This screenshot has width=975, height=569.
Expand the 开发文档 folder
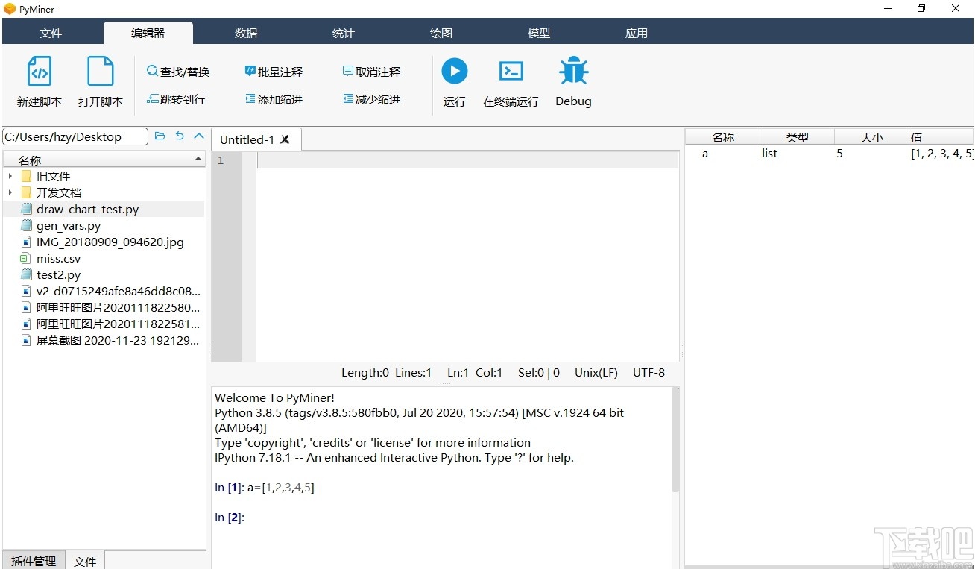[x=10, y=192]
